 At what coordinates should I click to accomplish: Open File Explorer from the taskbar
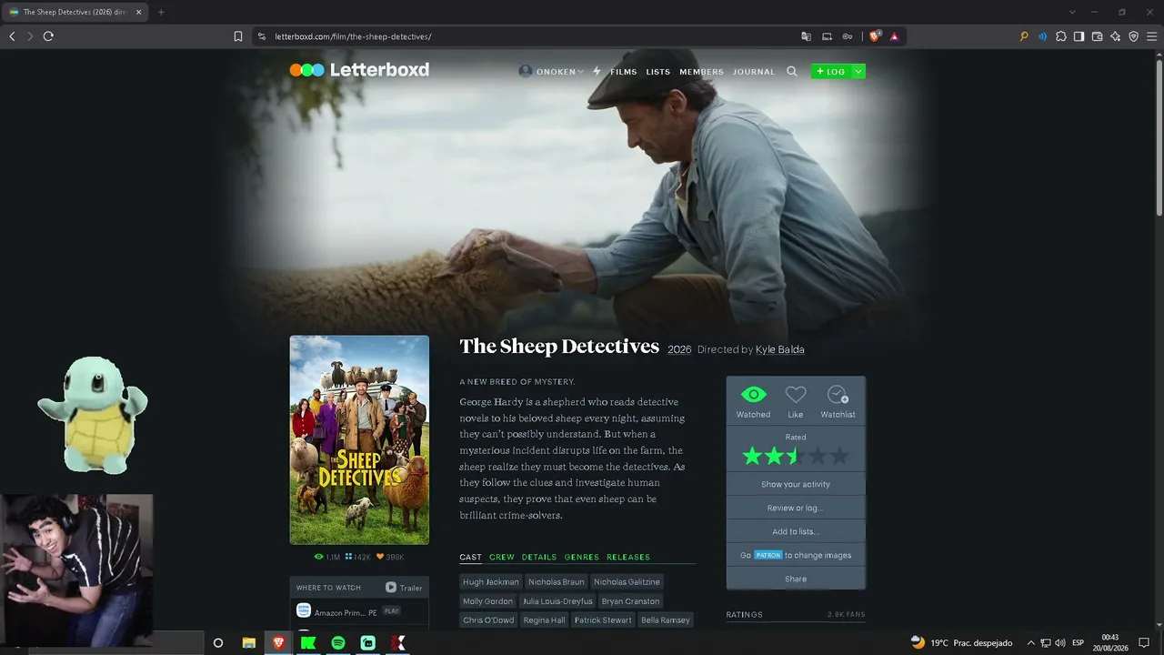248,643
